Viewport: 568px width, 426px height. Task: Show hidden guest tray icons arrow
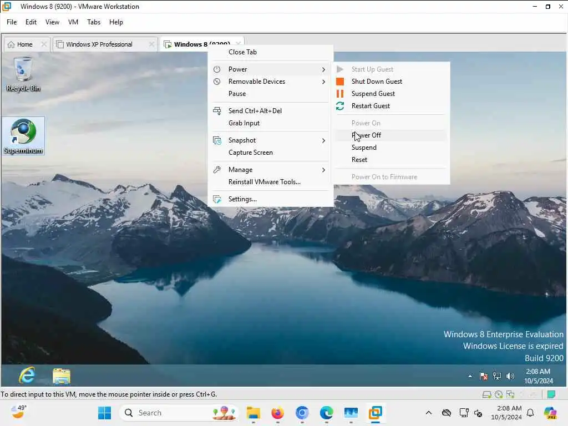point(470,377)
